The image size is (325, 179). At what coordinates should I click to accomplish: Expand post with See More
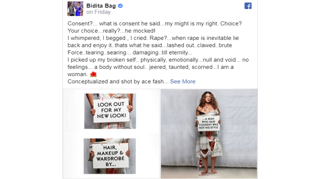coord(182,81)
